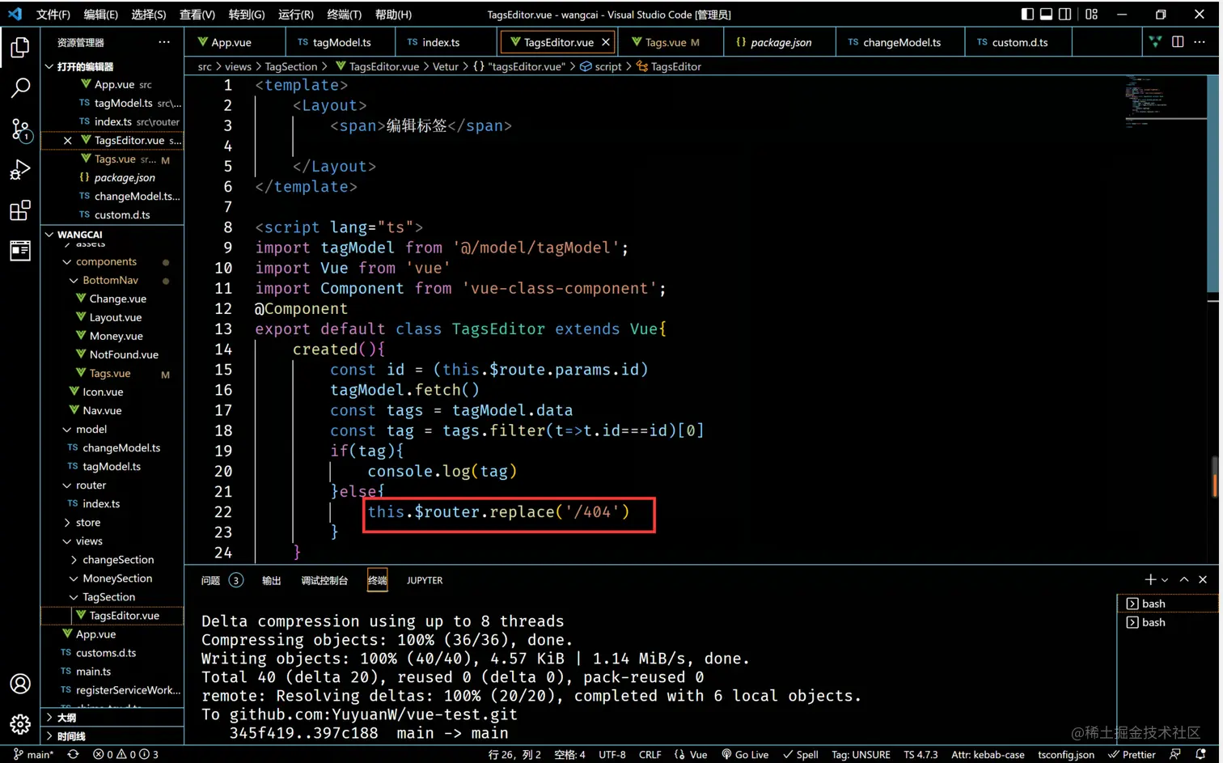The height and width of the screenshot is (763, 1223).
Task: Open the 编辑(E) menu
Action: click(100, 15)
